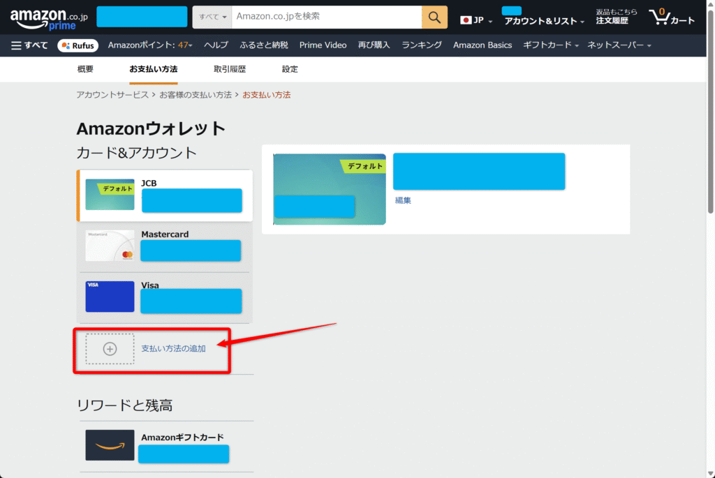The width and height of the screenshot is (715, 478).
Task: Open 再び購入 in the nav bar
Action: [374, 45]
